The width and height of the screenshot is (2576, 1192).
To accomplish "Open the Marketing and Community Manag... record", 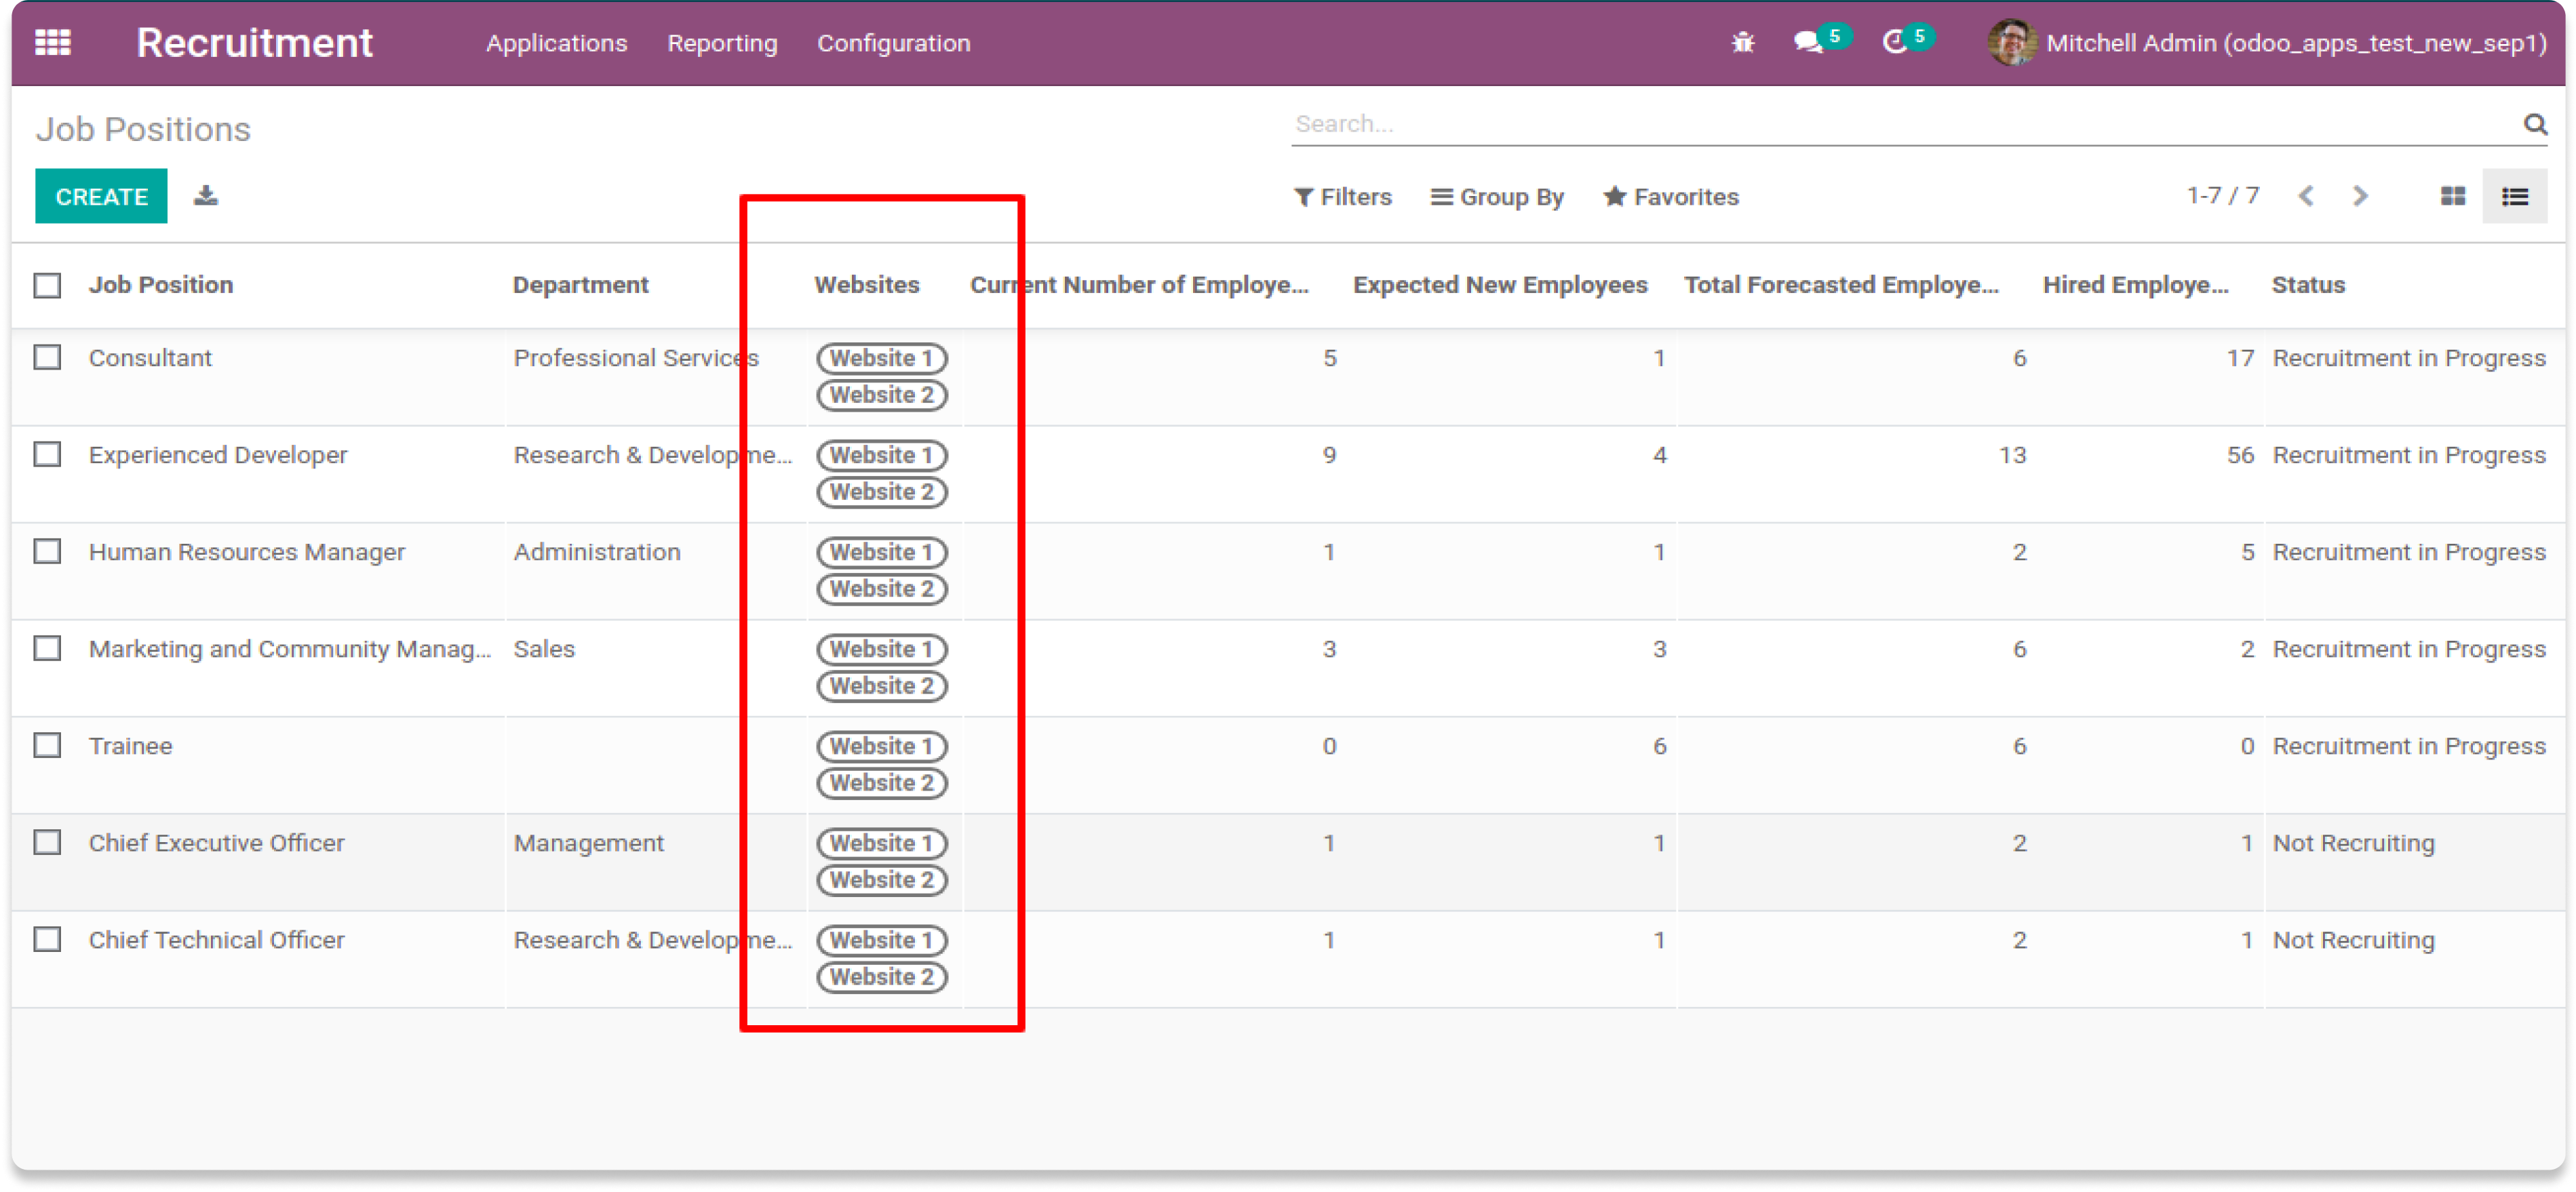I will [290, 649].
